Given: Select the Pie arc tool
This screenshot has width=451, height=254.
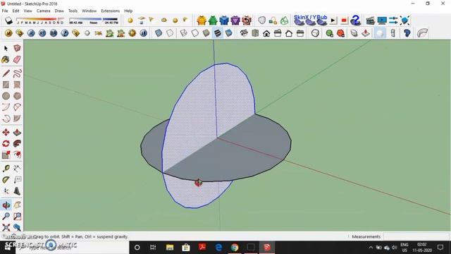Looking at the screenshot, I should tap(17, 119).
